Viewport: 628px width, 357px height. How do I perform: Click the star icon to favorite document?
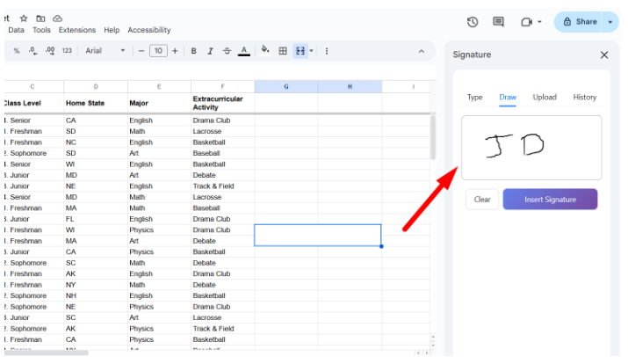[24, 18]
